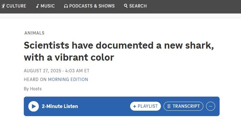
Task: Click the music note icon
Action: point(37,6)
